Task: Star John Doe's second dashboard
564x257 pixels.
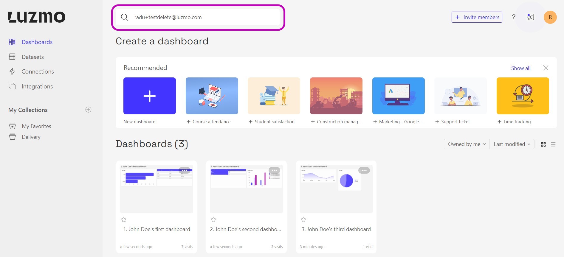Action: pyautogui.click(x=213, y=219)
